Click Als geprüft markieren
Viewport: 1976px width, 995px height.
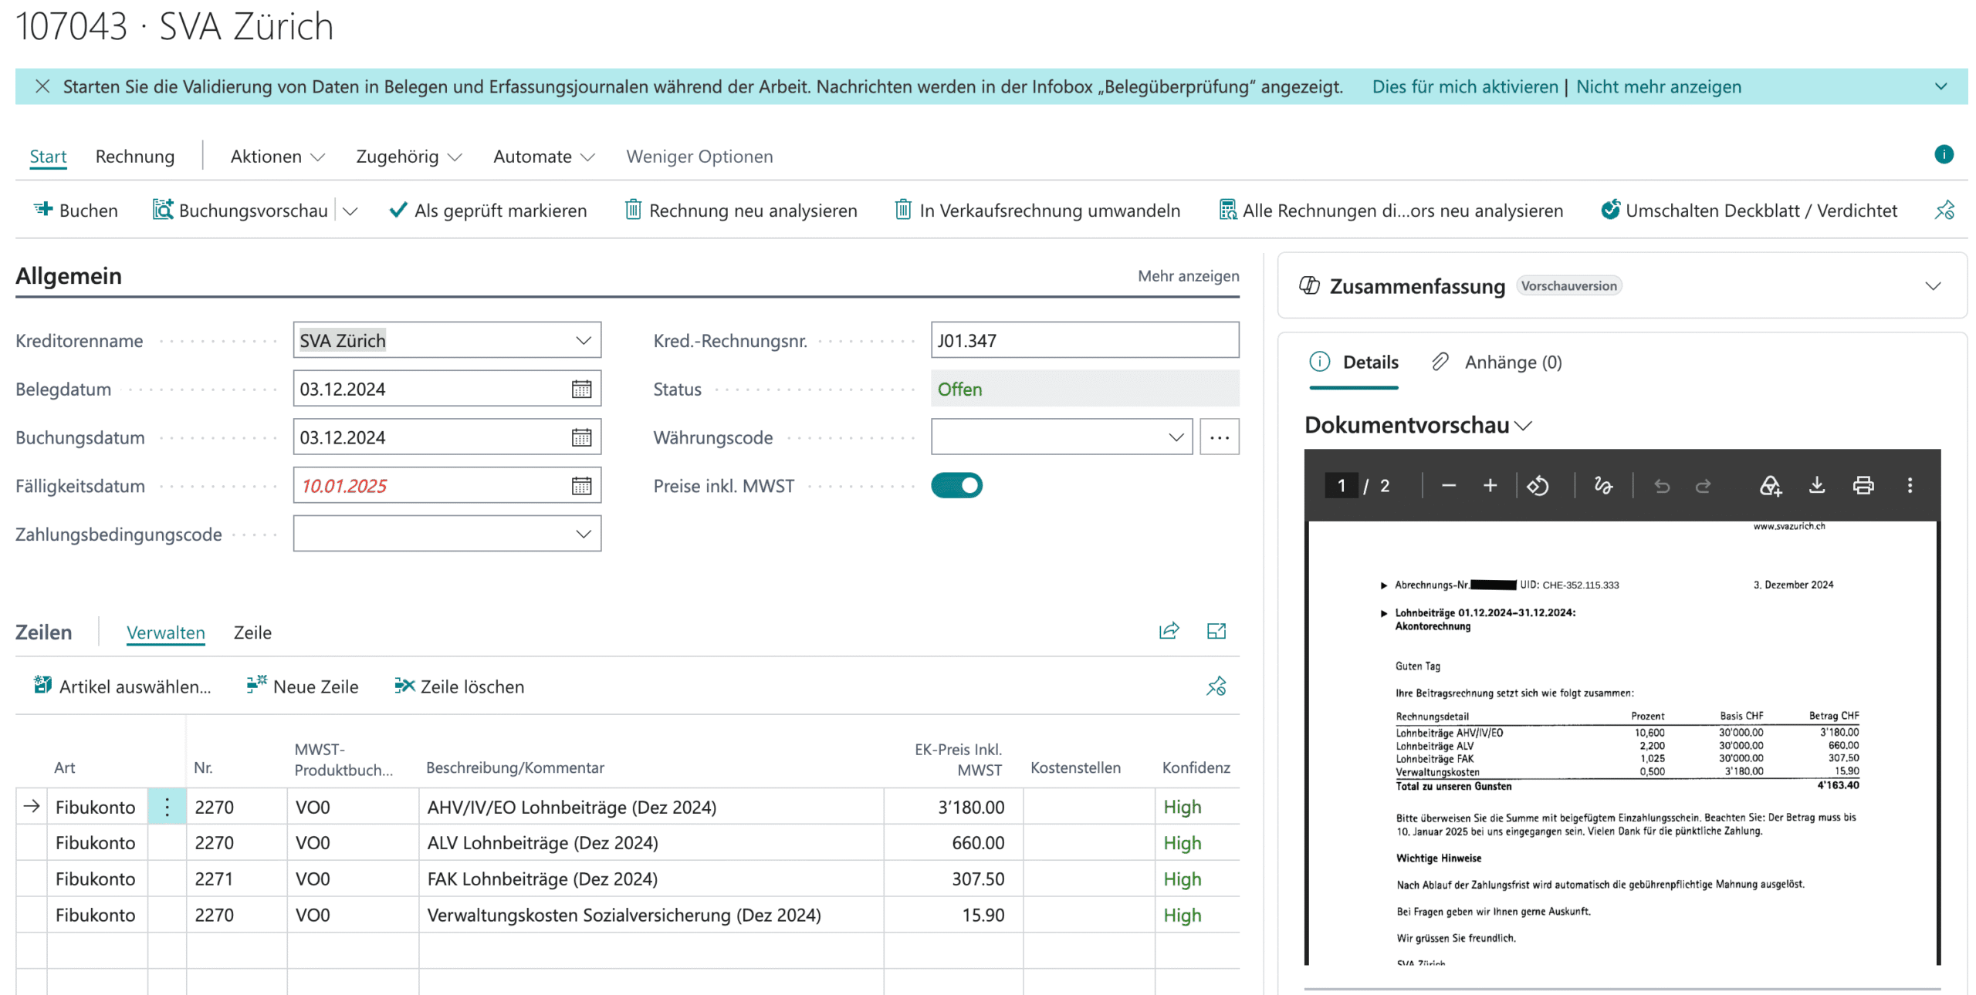[488, 211]
